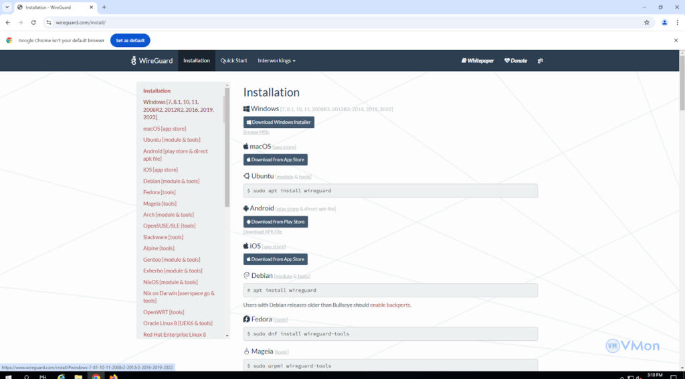Image resolution: width=685 pixels, height=379 pixels.
Task: Click the WireGuard logo in navbar
Action: [x=152, y=60]
